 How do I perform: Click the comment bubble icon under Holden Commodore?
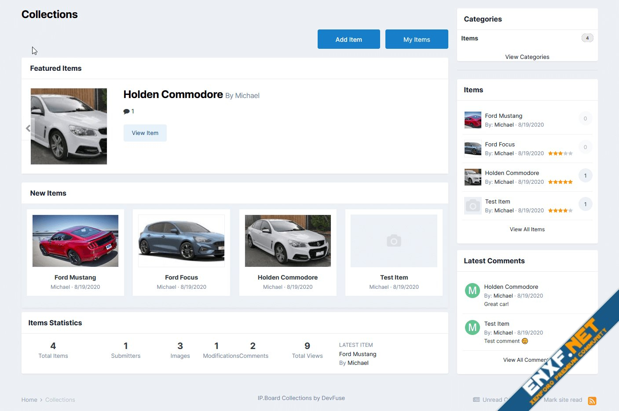tap(126, 112)
